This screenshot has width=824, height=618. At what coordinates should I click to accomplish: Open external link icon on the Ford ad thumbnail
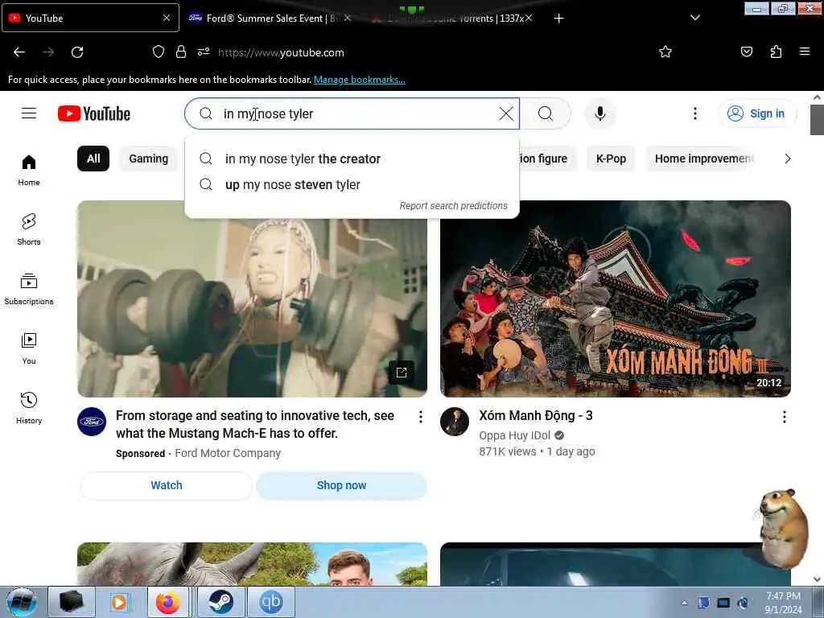402,373
